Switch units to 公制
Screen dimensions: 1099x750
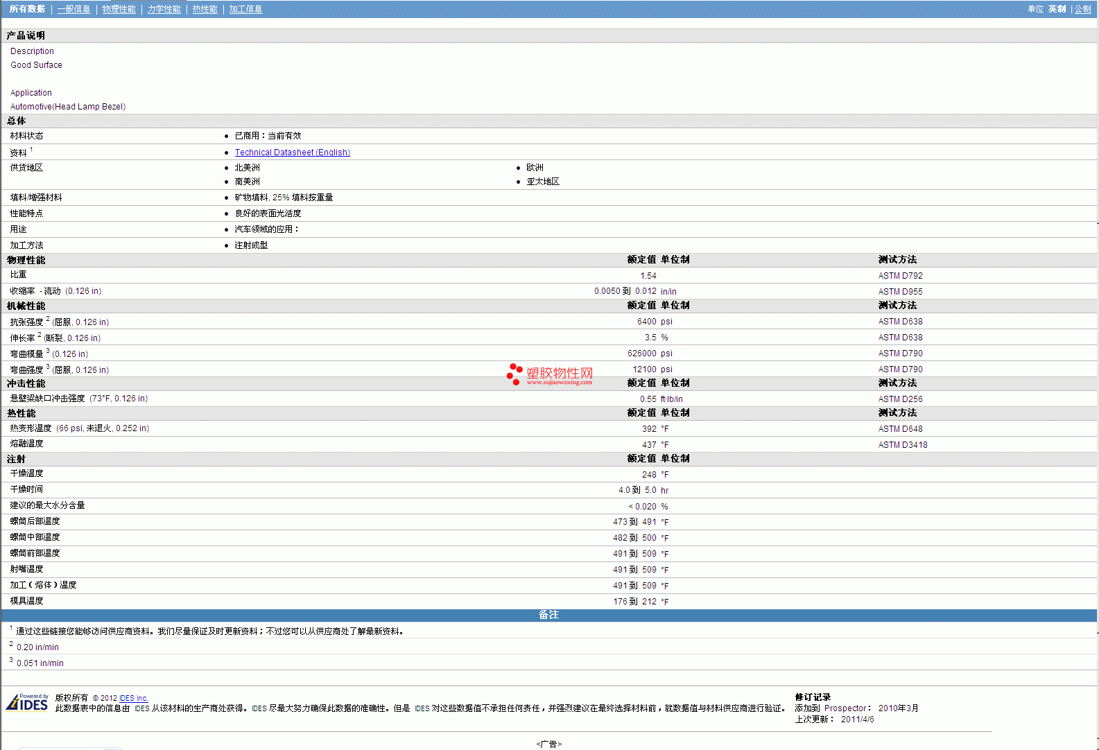pos(1082,9)
